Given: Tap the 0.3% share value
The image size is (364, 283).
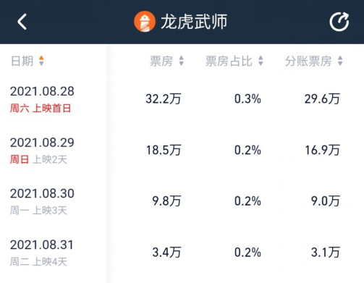Looking at the screenshot, I should (247, 99).
